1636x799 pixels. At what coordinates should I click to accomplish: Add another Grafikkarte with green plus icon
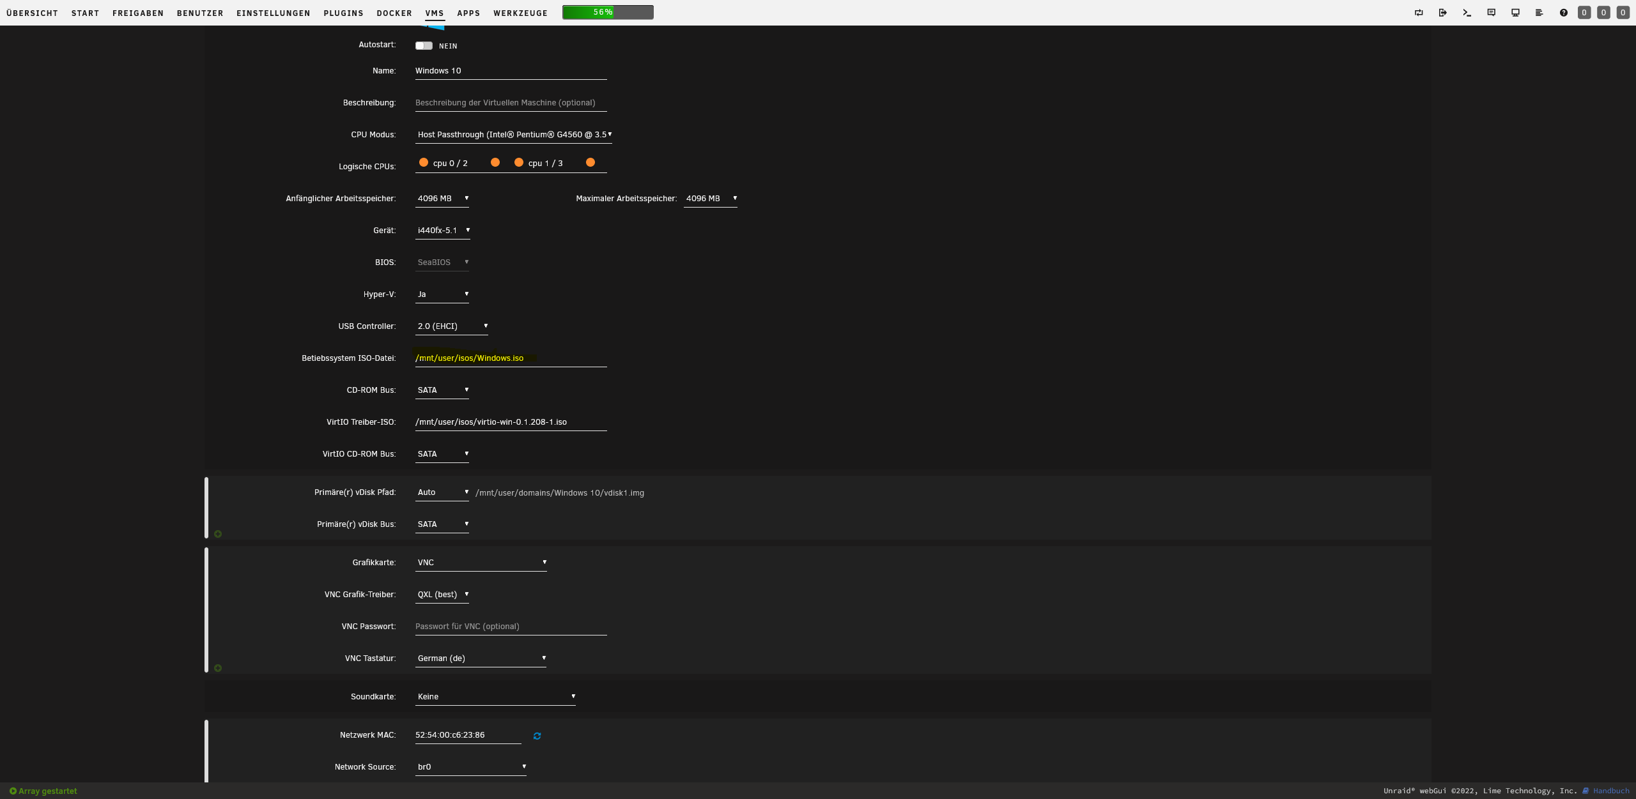pyautogui.click(x=218, y=668)
